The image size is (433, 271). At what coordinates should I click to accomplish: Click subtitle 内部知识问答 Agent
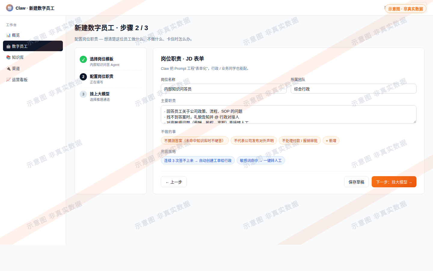tap(105, 65)
